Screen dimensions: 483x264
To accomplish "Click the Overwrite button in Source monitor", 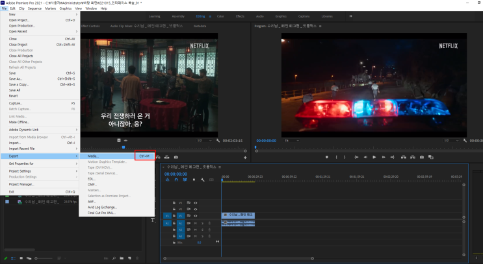I will tap(166, 157).
